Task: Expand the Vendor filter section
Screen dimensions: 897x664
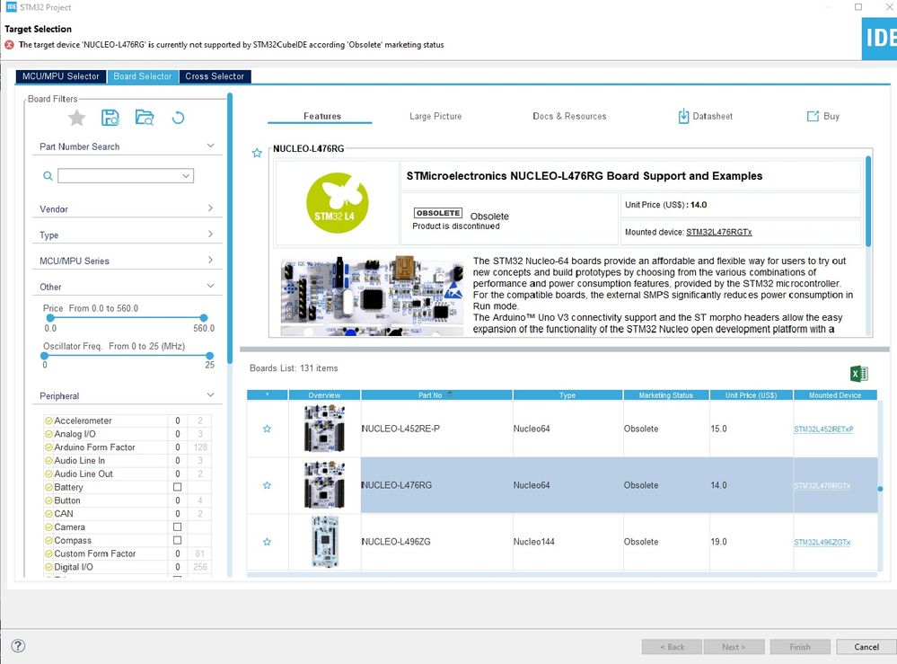Action: [x=210, y=208]
